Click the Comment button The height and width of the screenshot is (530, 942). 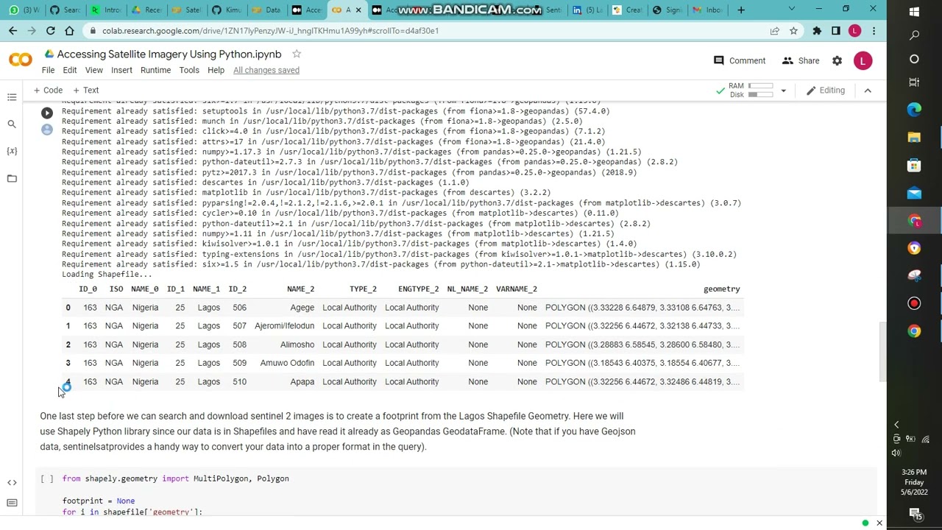pos(740,60)
